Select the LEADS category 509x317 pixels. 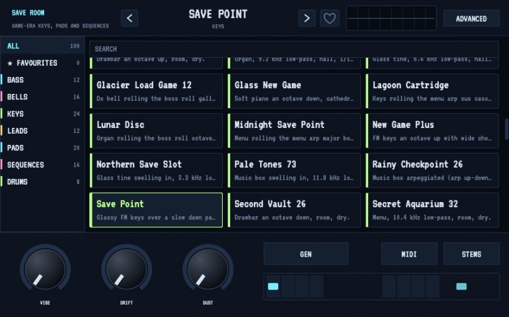click(43, 131)
